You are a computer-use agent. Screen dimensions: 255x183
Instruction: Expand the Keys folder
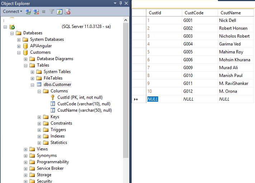tap(39, 117)
